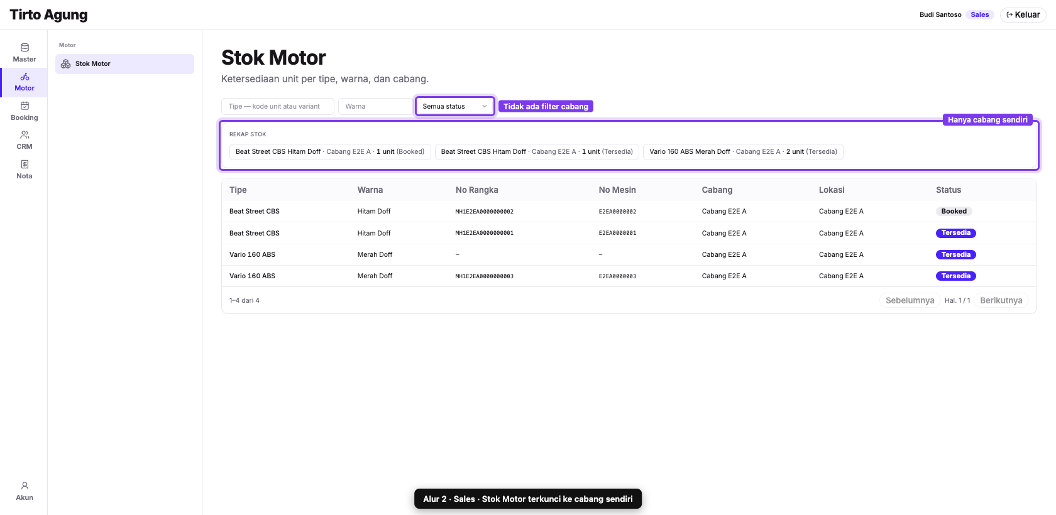Click engine number E2EA0000002
Image resolution: width=1056 pixels, height=515 pixels.
(x=617, y=212)
